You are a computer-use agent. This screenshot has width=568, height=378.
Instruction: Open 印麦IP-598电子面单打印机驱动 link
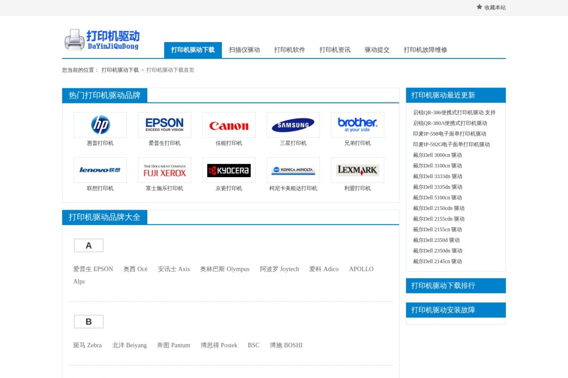pos(450,134)
